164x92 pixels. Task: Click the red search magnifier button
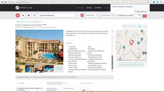(145, 16)
